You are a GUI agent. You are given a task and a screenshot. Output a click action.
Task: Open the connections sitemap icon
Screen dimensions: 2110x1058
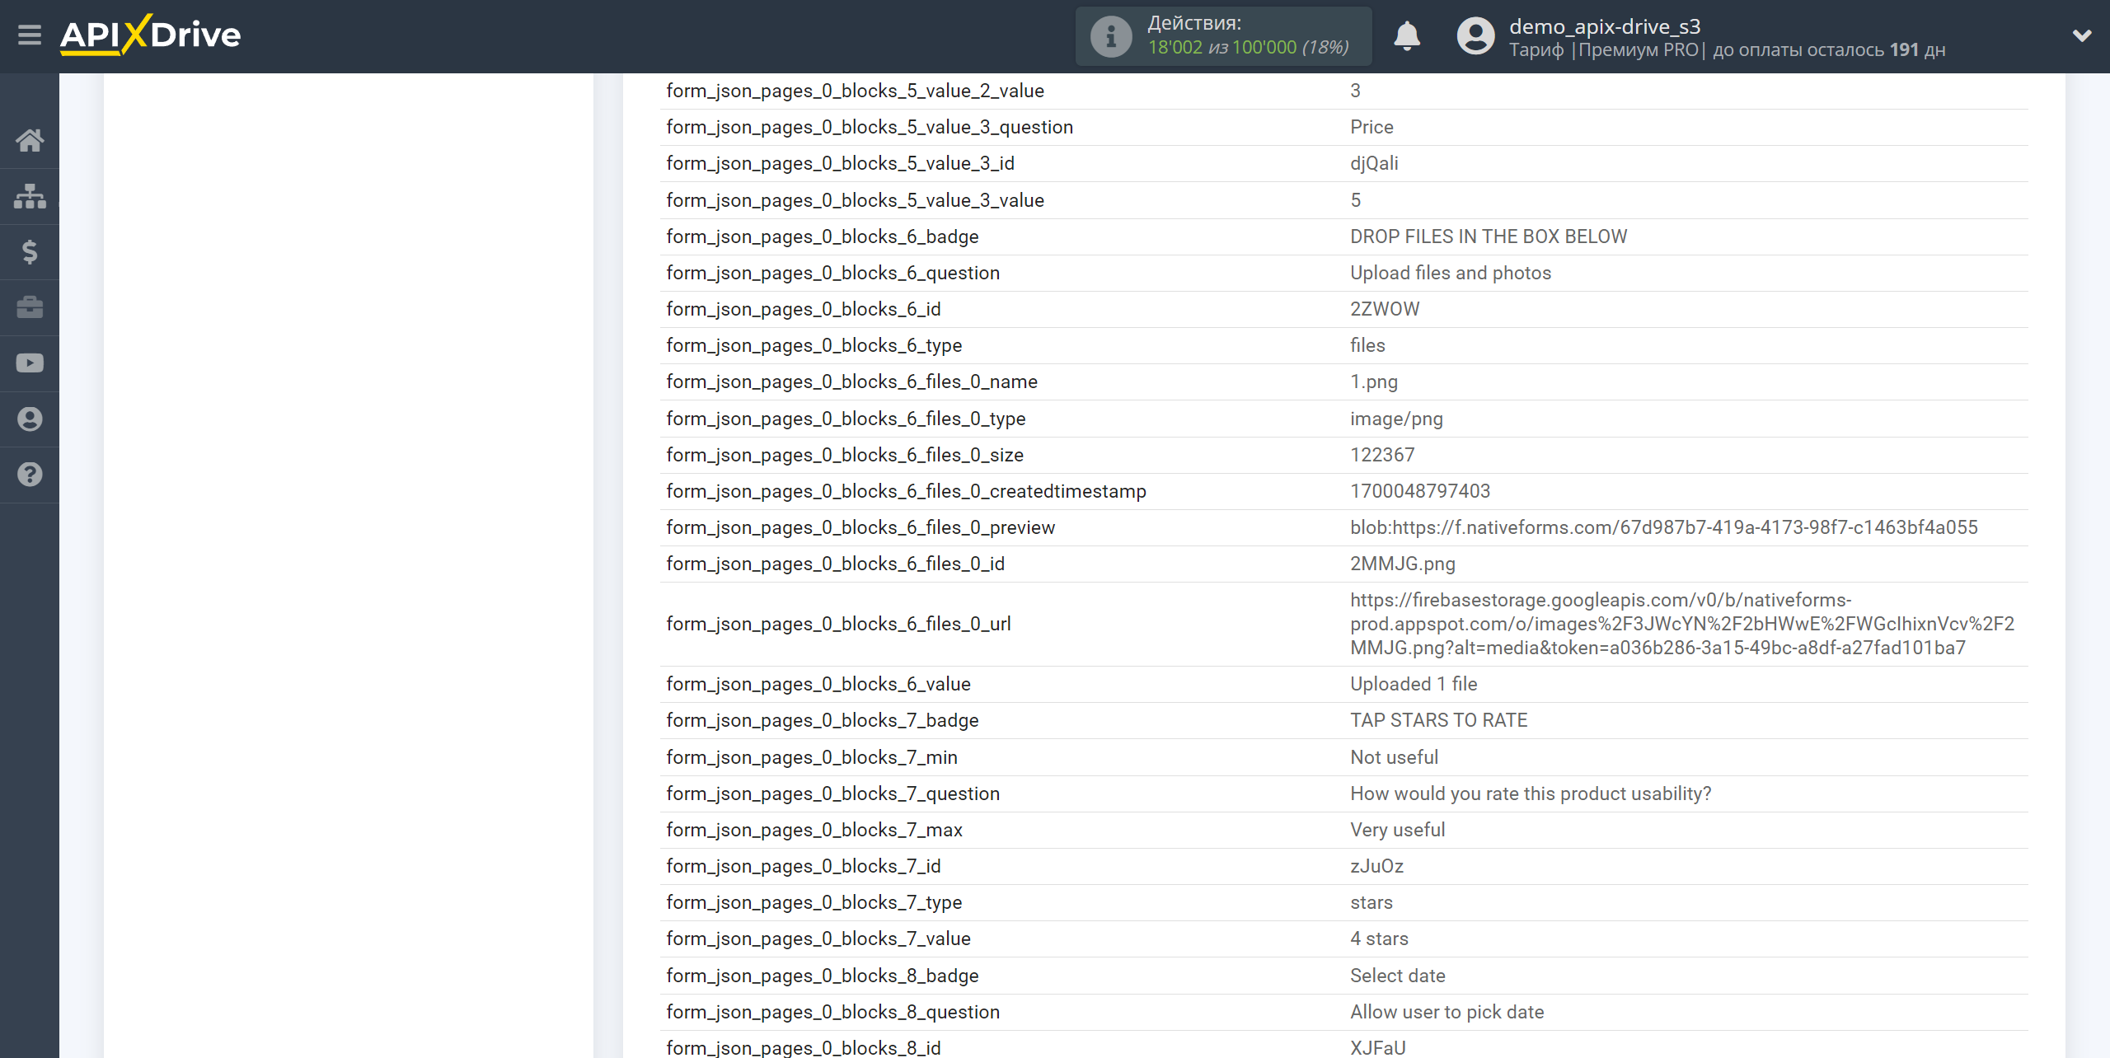30,196
